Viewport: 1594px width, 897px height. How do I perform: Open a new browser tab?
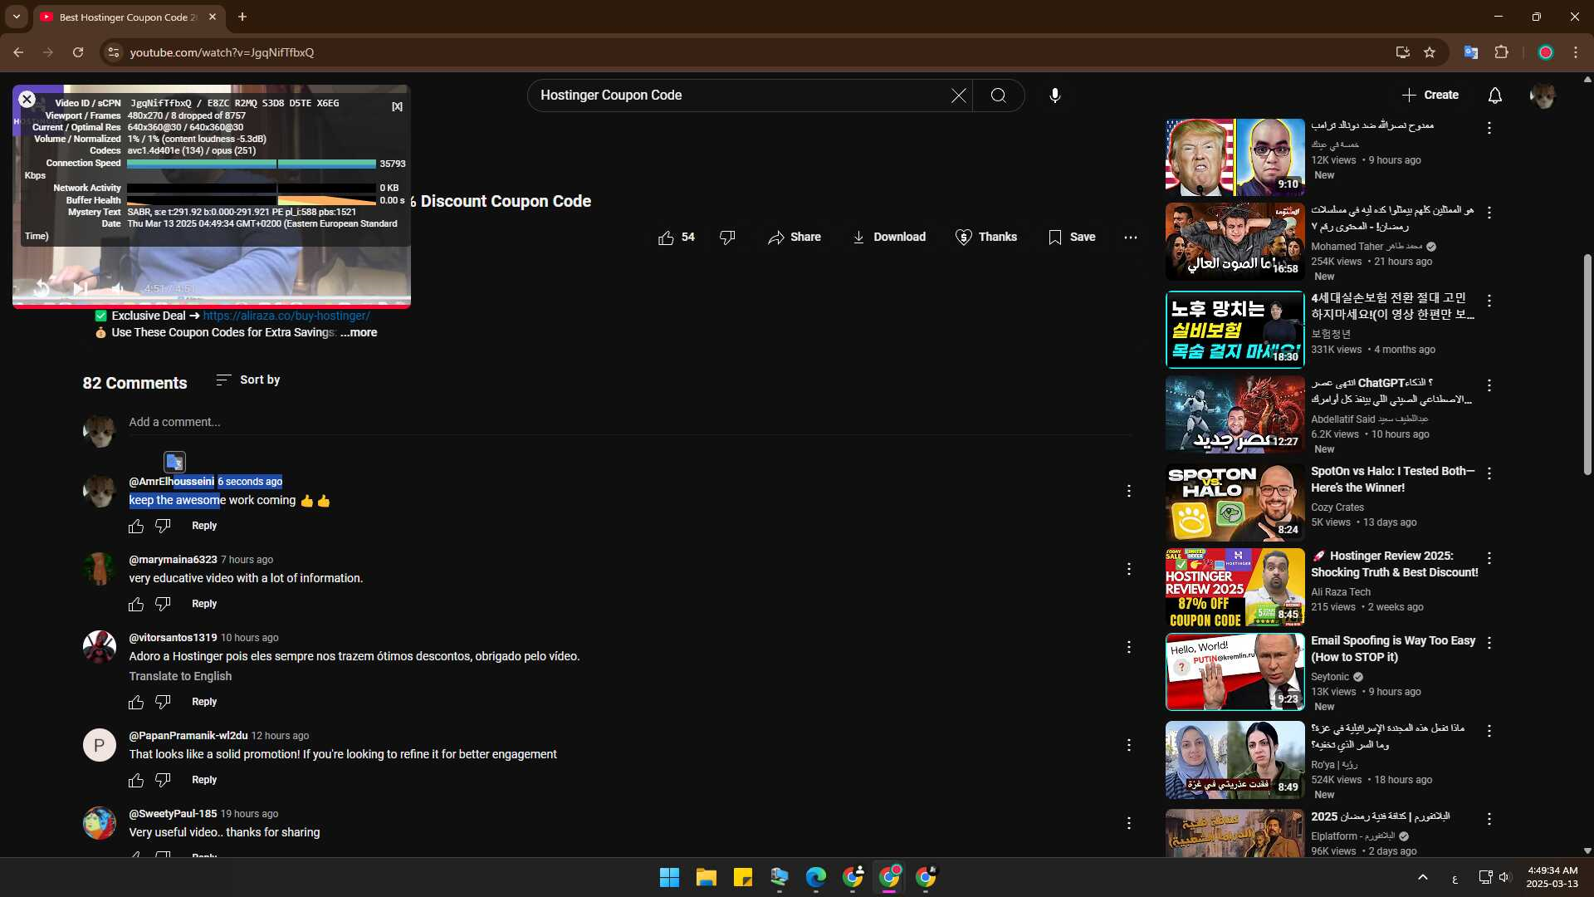click(x=242, y=17)
